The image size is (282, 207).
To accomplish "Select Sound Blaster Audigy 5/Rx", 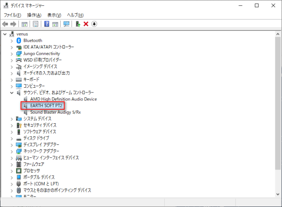I will point(55,112).
